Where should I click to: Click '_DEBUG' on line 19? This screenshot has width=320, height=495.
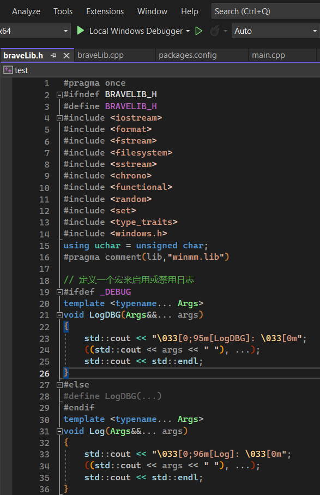(116, 292)
